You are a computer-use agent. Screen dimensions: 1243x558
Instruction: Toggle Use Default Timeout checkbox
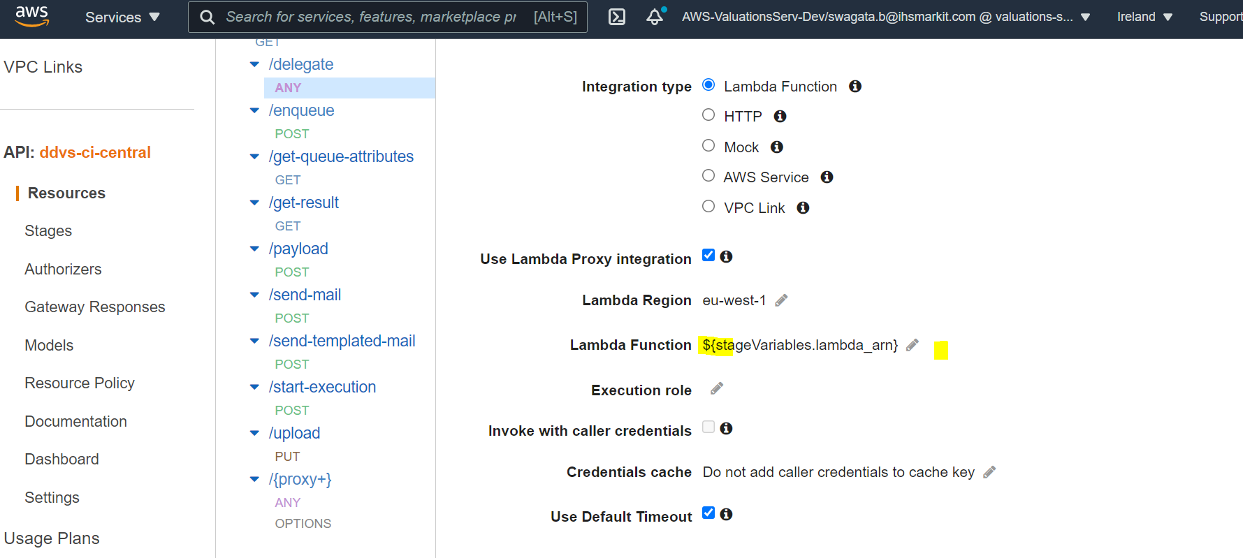coord(708,513)
